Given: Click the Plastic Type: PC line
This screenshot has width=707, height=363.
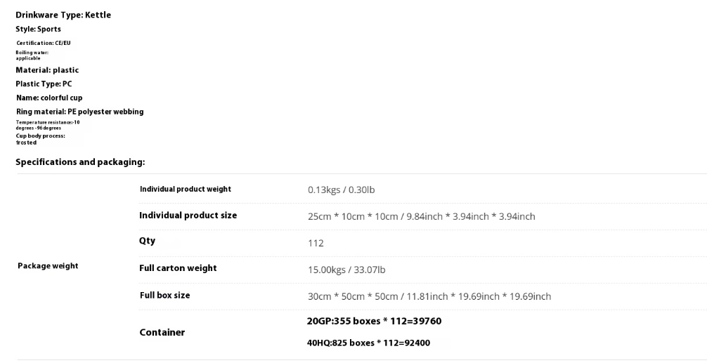Looking at the screenshot, I should [x=44, y=84].
